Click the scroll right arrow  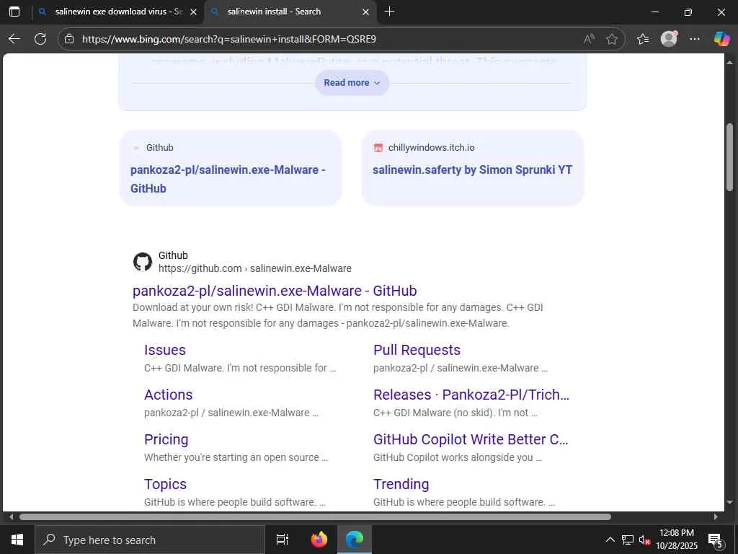coord(716,516)
